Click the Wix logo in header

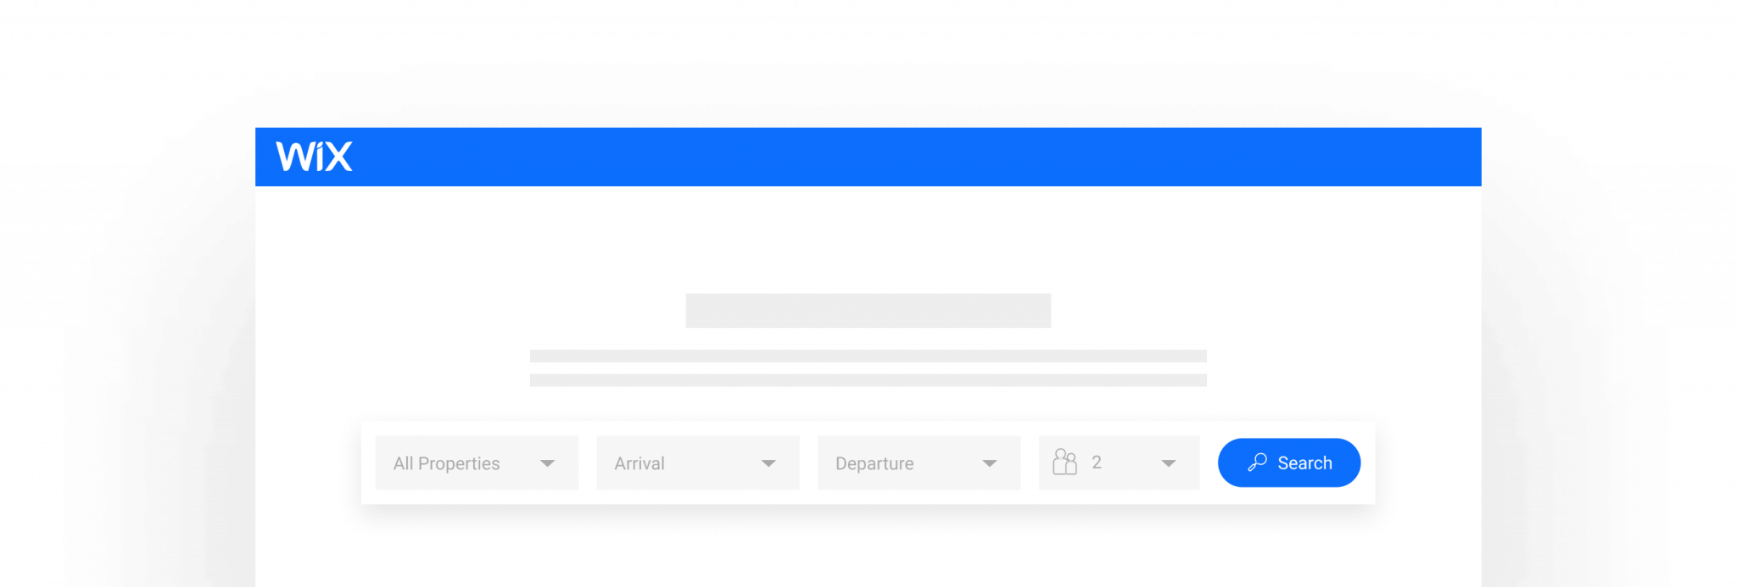(x=314, y=157)
